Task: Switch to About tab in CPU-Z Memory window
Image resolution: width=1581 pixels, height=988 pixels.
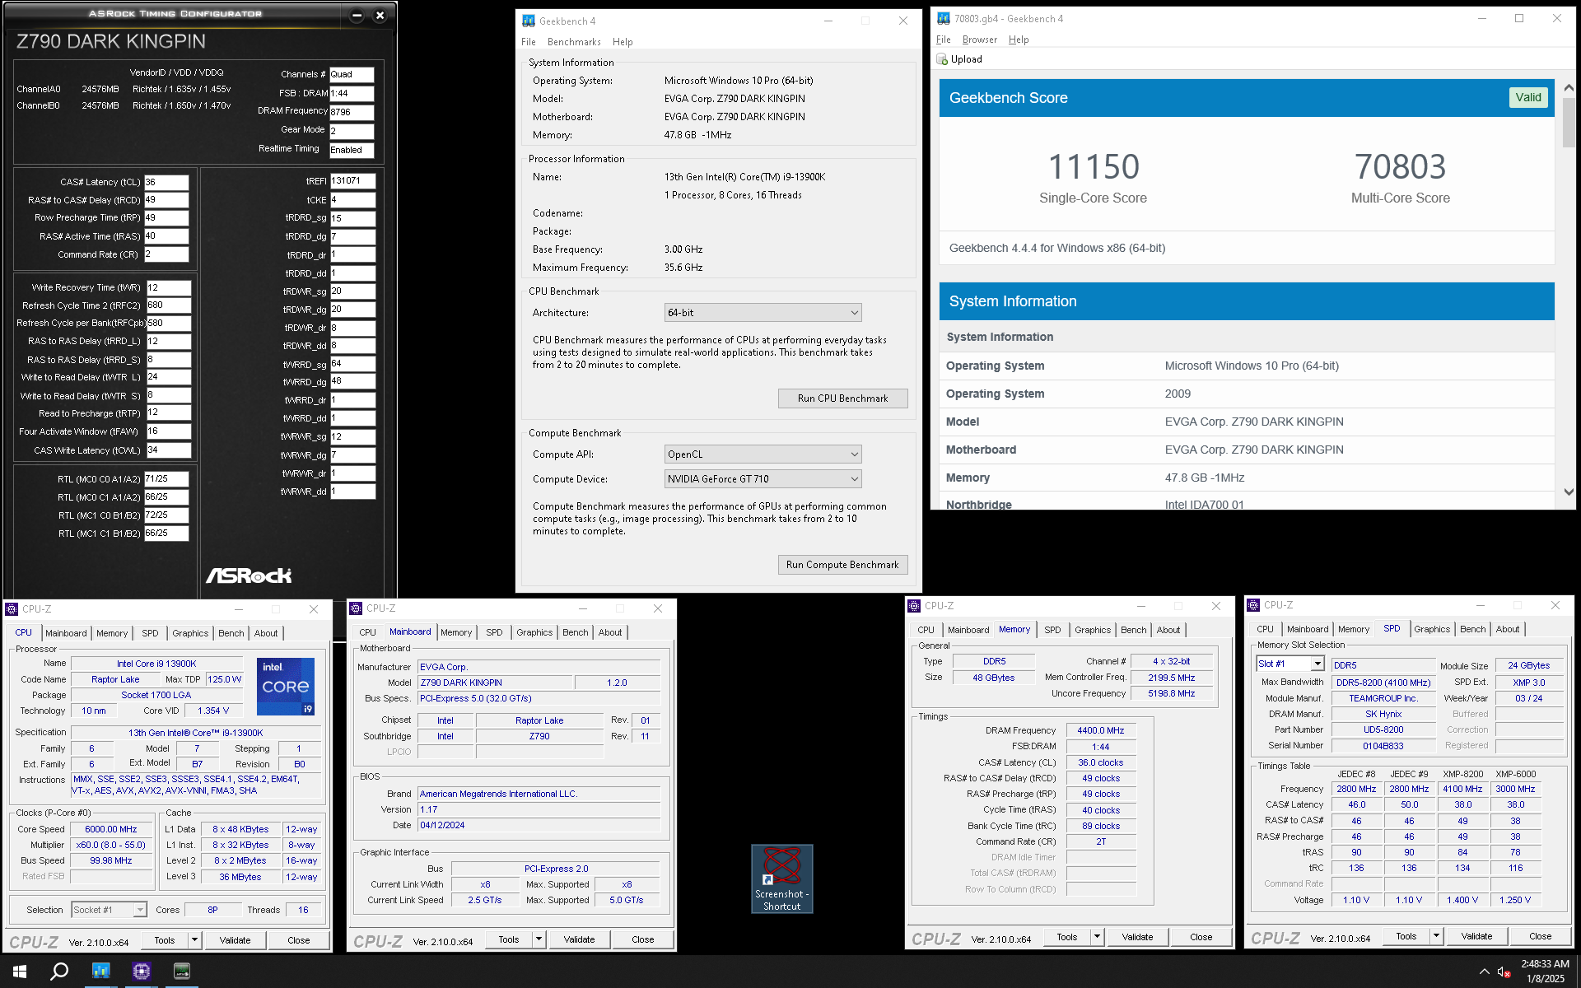Action: [x=1168, y=630]
